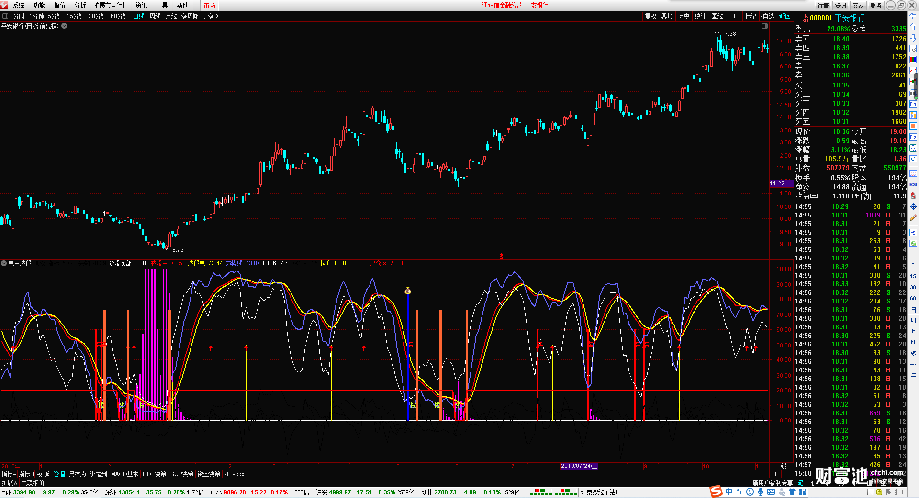Click the 笔 tick detail tab
Viewport: 919px width, 498px height.
pos(801,483)
